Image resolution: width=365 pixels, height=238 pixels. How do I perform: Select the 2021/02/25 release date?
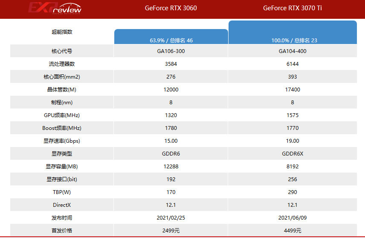point(171,218)
